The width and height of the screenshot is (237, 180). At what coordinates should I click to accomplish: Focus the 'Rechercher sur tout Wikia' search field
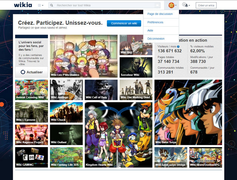click(x=104, y=5)
